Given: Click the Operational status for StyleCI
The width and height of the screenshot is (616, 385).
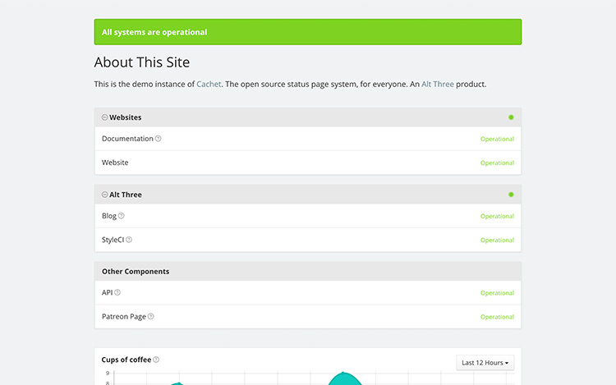Looking at the screenshot, I should coord(497,240).
